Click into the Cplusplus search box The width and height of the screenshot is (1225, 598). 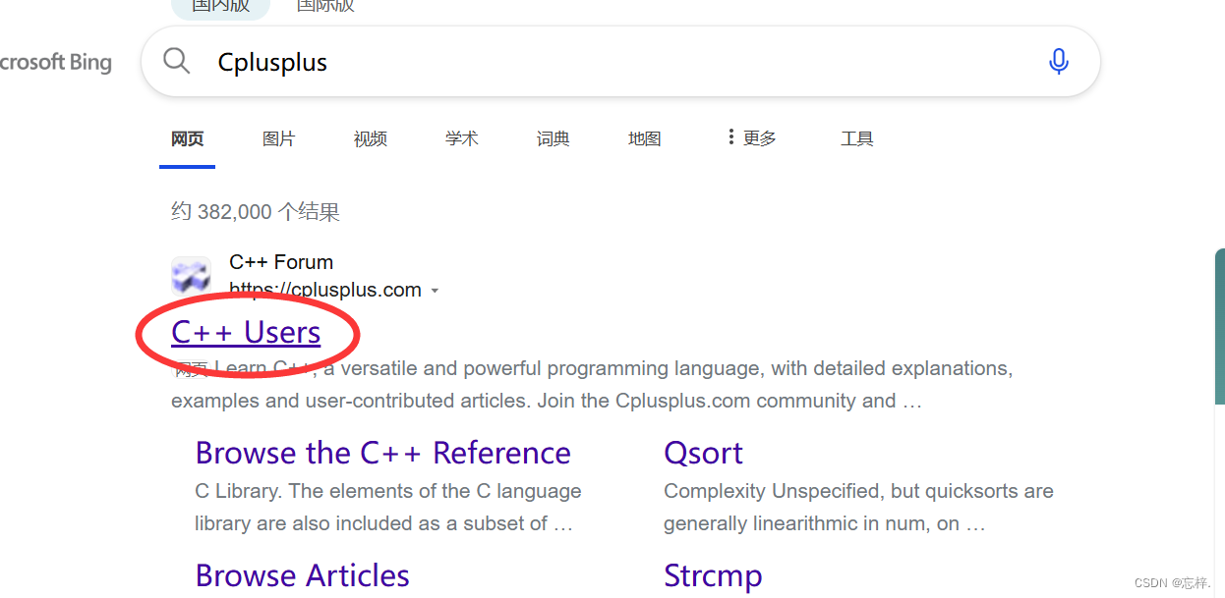tap(619, 62)
